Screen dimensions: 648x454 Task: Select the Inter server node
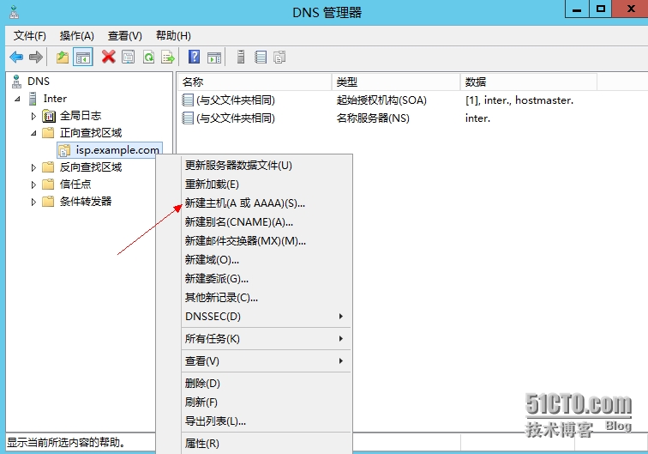click(55, 99)
